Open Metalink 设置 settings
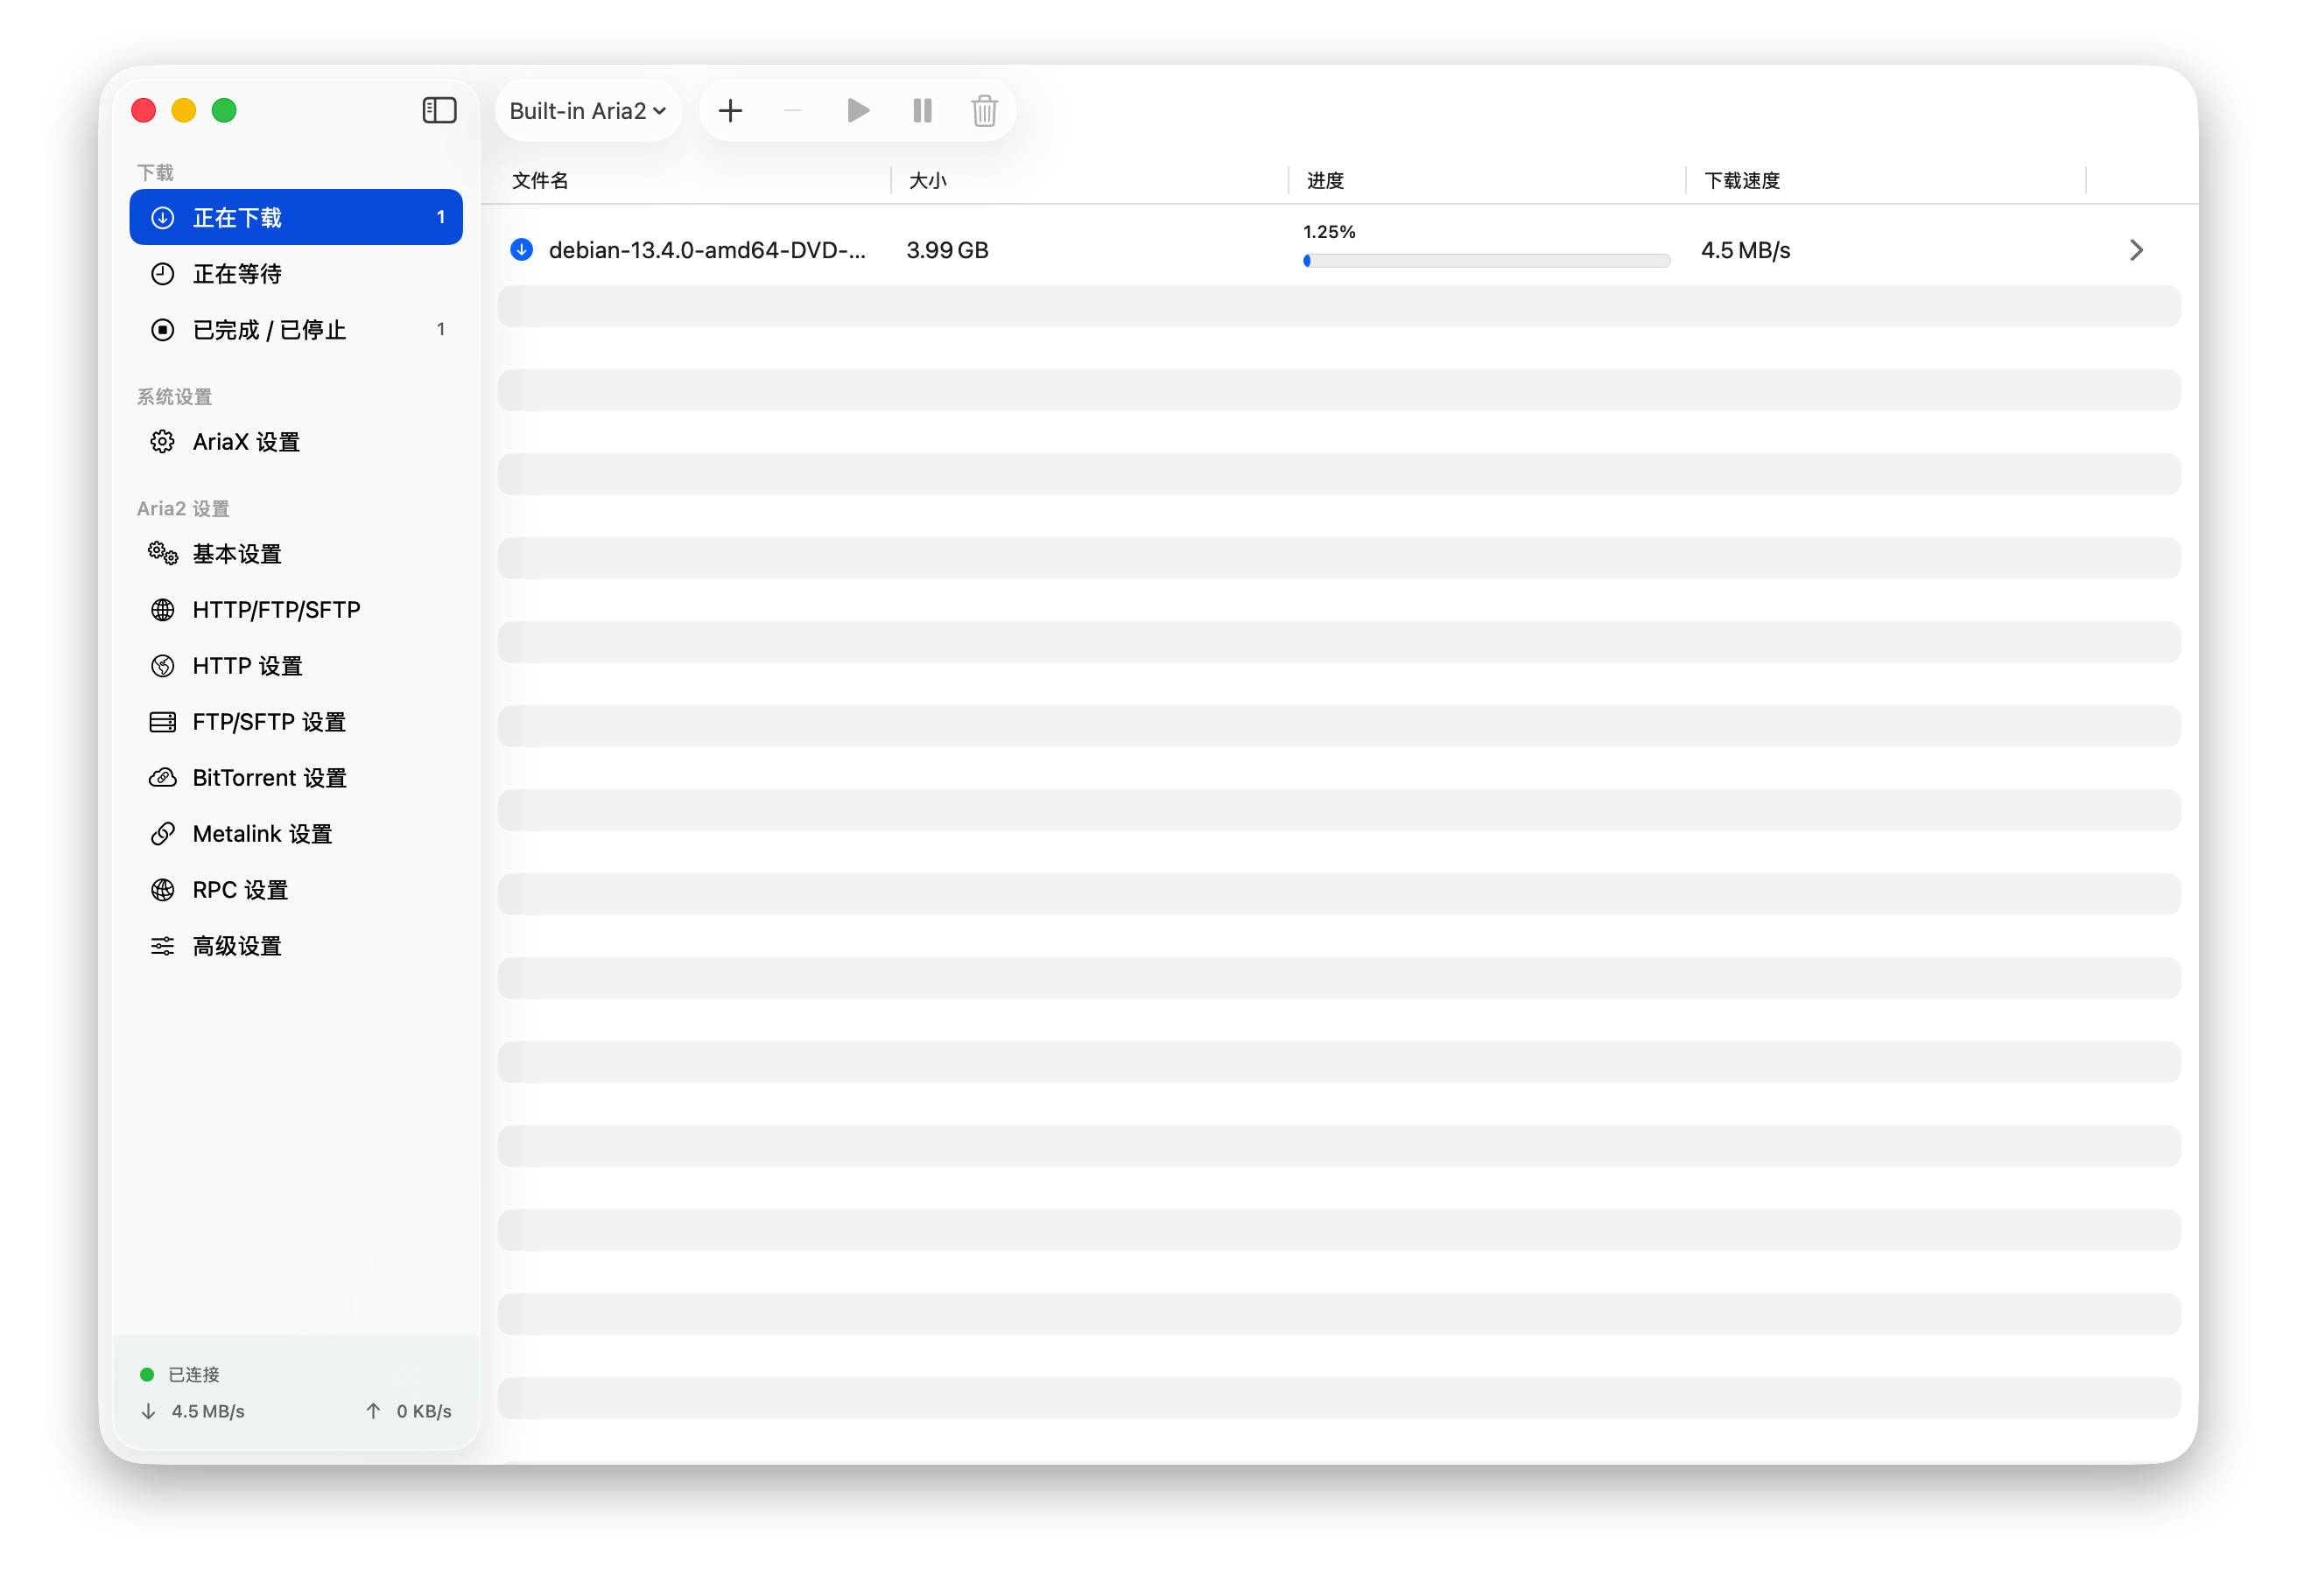This screenshot has width=2297, height=1596. tap(262, 833)
